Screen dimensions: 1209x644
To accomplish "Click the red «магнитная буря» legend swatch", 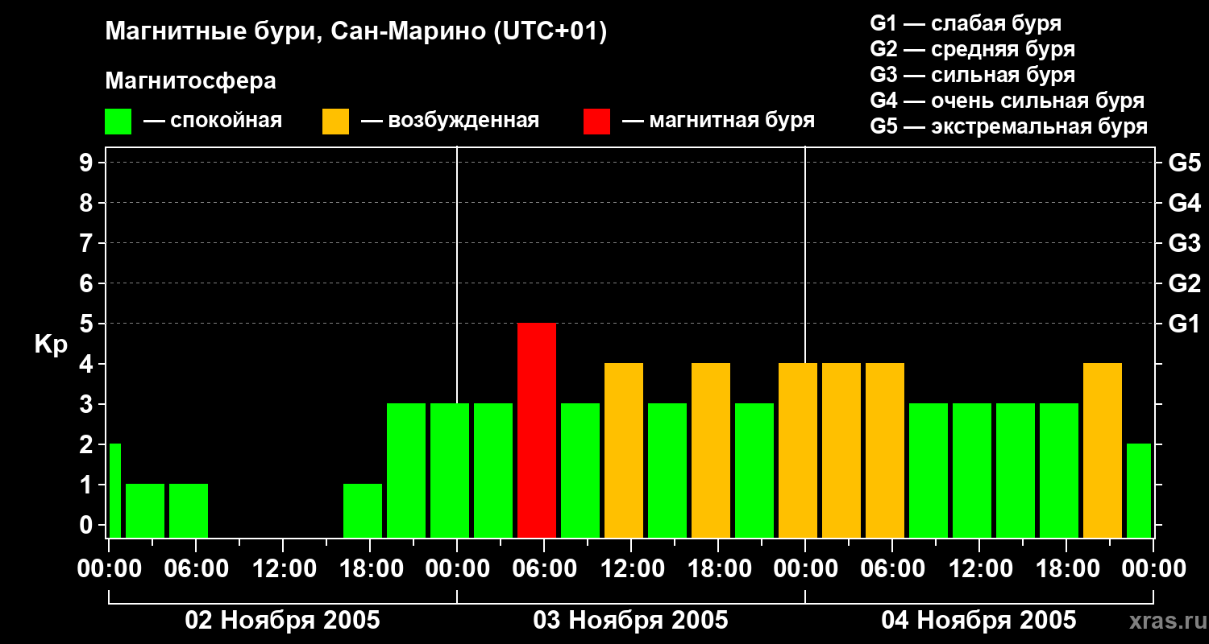I will point(596,122).
